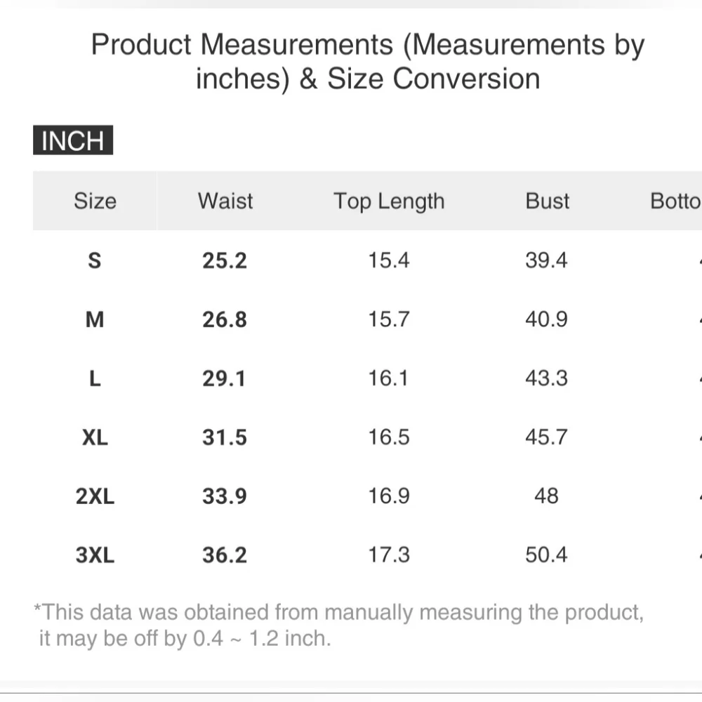Select the S size row label
The image size is (702, 702).
pyautogui.click(x=95, y=260)
